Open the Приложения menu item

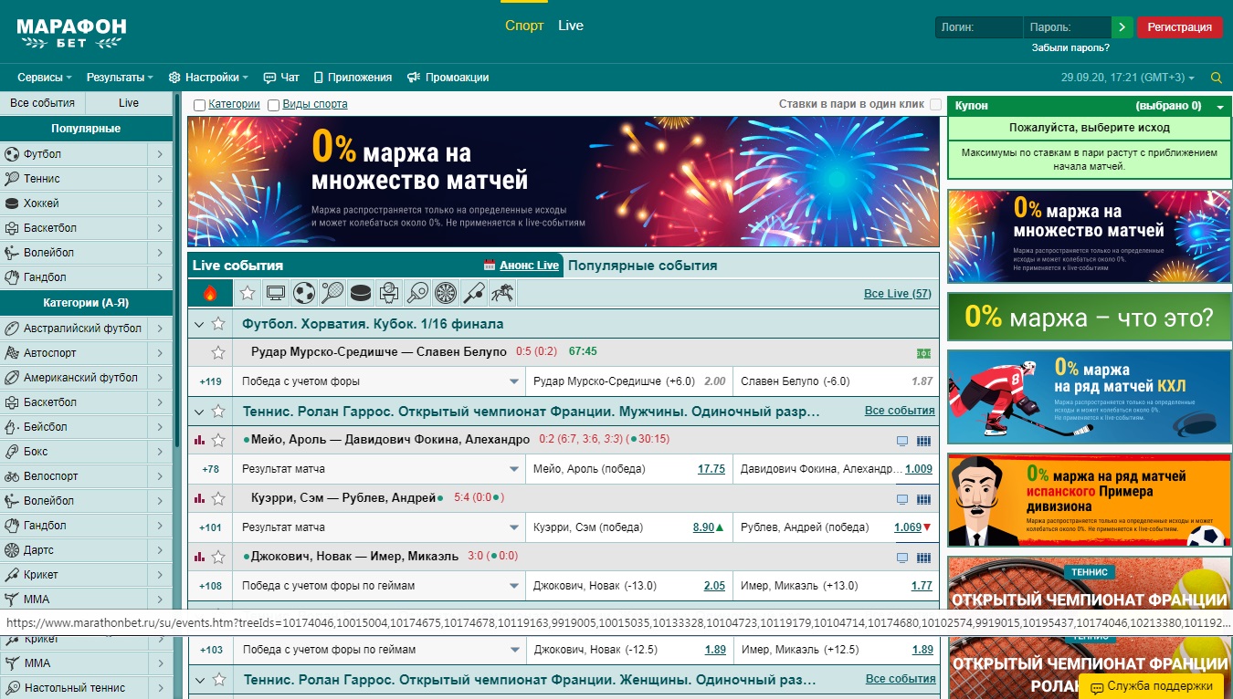click(x=353, y=78)
